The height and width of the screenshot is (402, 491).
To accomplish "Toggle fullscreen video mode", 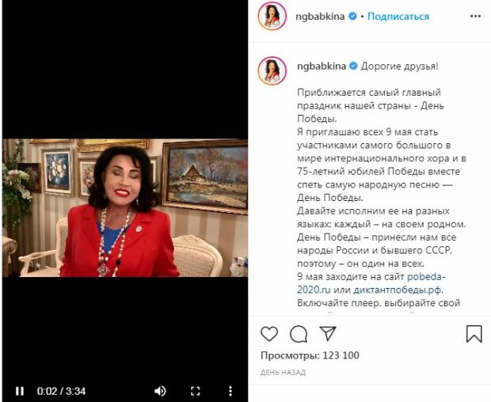I will 196,391.
